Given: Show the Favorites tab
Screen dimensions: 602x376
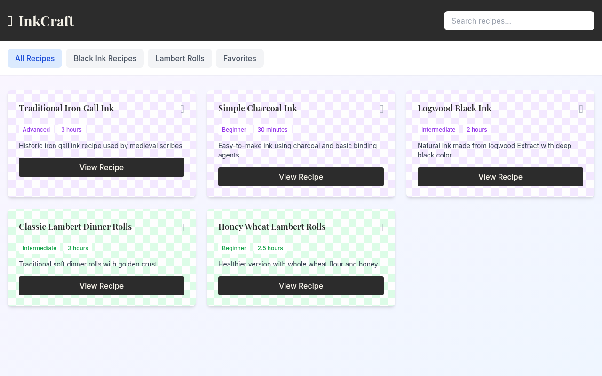Looking at the screenshot, I should (239, 58).
